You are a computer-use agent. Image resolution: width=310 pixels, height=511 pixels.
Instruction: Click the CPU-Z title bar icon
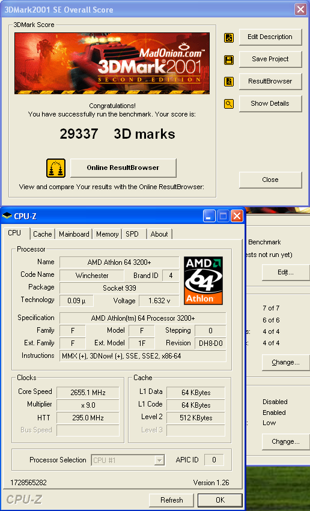click(x=7, y=216)
